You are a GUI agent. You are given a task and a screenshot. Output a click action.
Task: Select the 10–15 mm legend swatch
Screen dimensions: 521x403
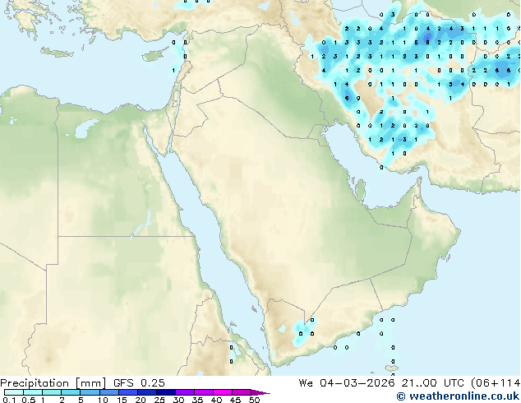click(109, 392)
